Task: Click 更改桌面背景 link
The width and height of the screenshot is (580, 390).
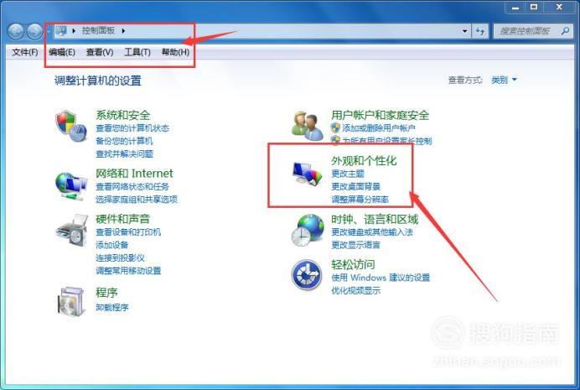Action: (x=355, y=186)
